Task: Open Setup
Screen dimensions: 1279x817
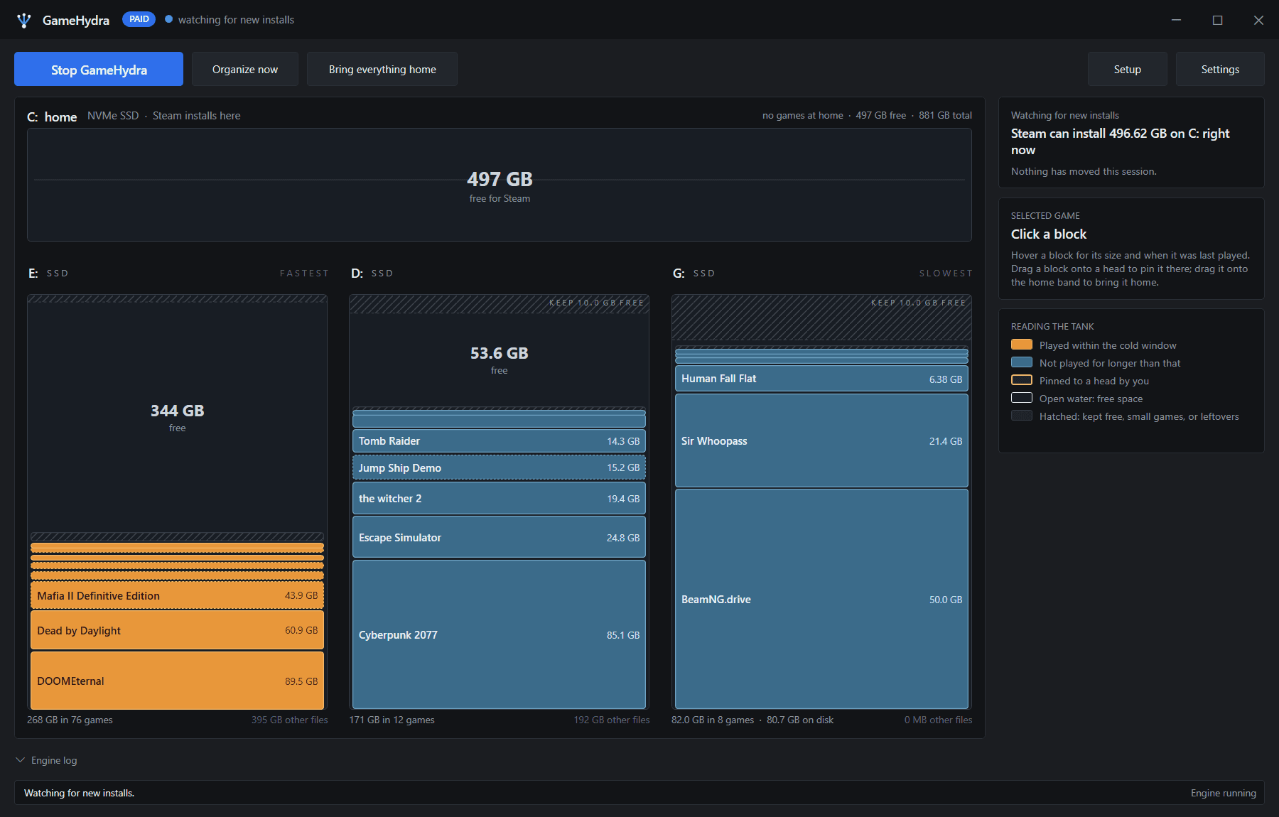Action: pos(1128,70)
